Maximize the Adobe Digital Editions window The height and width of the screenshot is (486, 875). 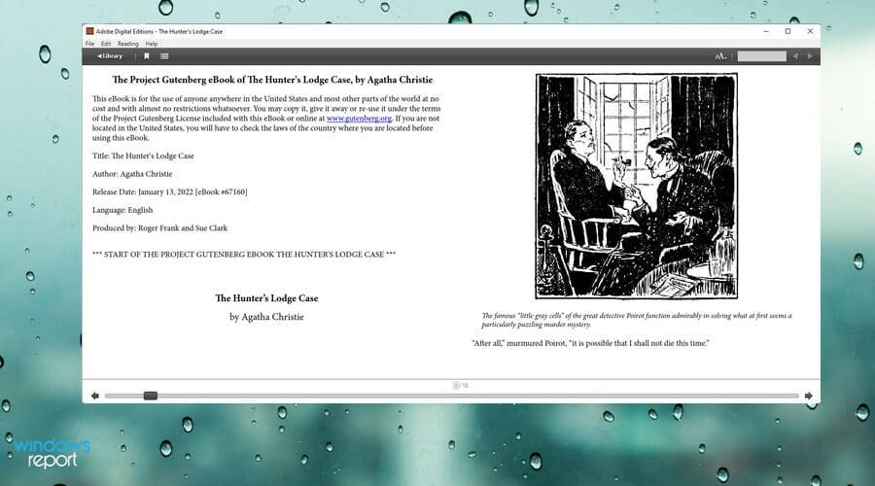click(787, 31)
